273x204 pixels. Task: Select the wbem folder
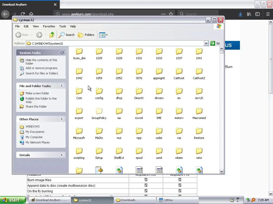coord(179,154)
